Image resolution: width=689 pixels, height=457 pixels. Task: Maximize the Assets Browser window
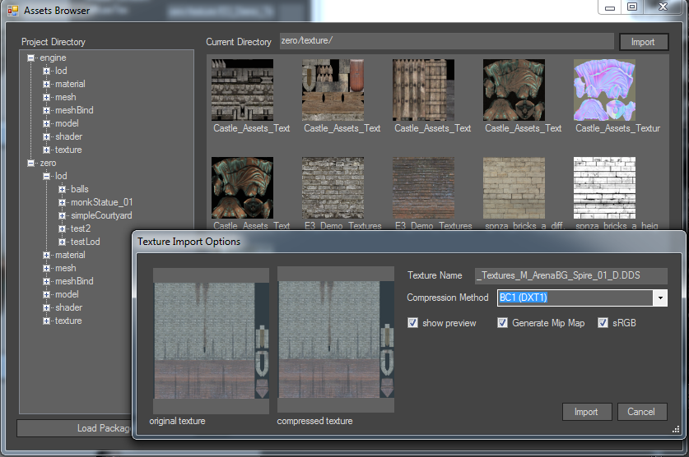click(x=632, y=7)
